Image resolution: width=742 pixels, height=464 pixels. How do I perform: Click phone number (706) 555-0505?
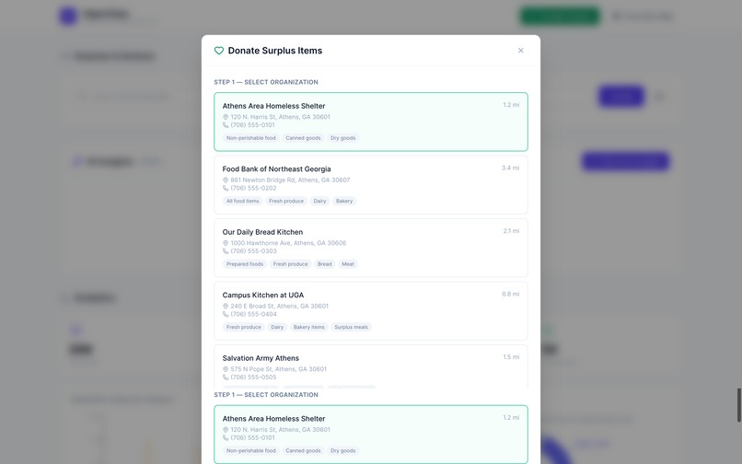pyautogui.click(x=254, y=377)
